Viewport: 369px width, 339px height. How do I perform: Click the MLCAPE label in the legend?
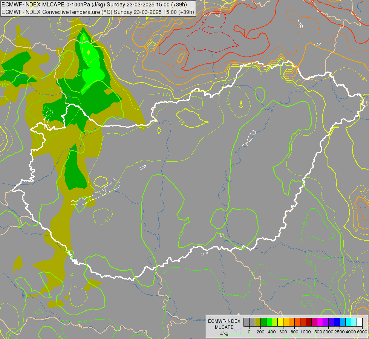pyautogui.click(x=224, y=327)
